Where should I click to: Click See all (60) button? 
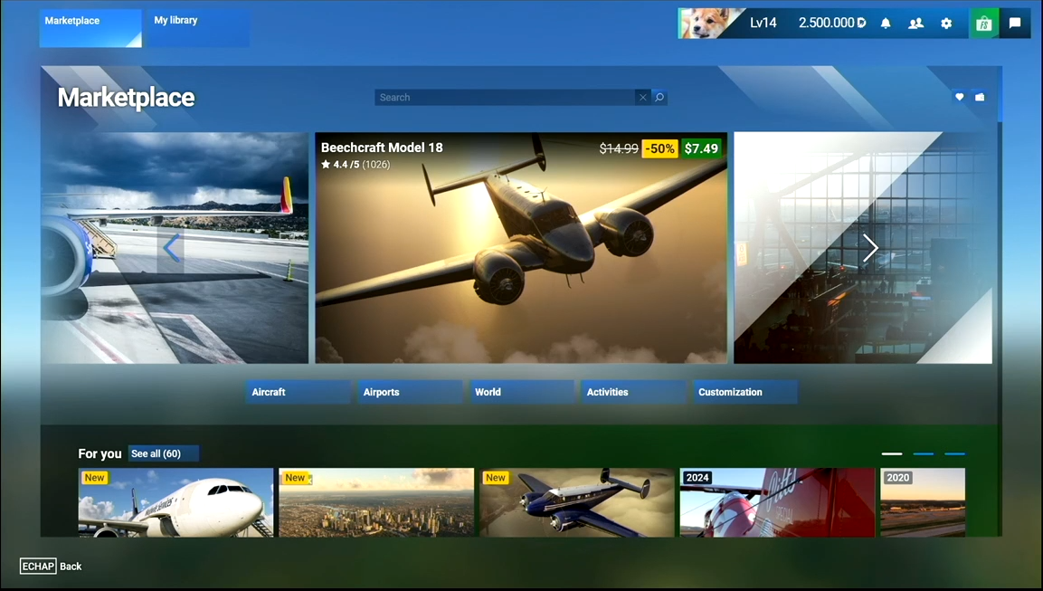coord(163,454)
